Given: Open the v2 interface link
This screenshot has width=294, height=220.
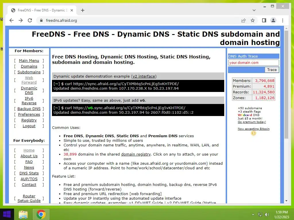Looking at the screenshot, I should tap(144, 76).
